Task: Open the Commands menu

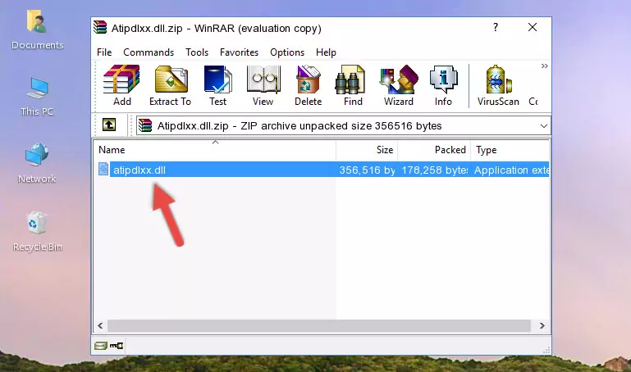Action: 149,52
